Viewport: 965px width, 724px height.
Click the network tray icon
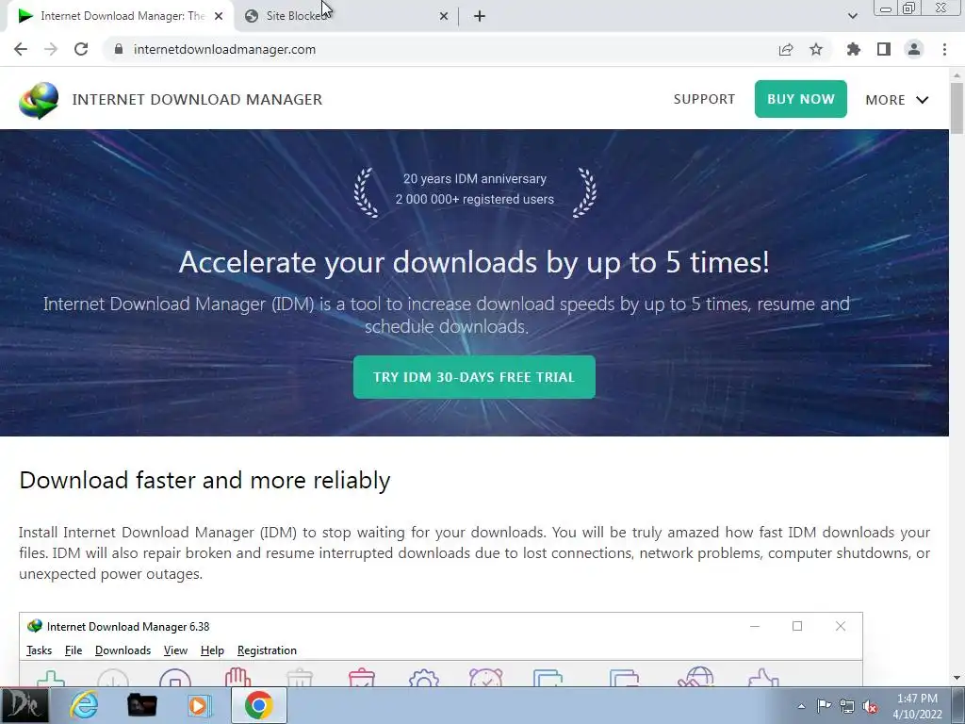coord(847,706)
